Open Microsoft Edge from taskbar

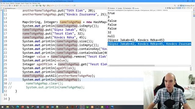coord(18,107)
